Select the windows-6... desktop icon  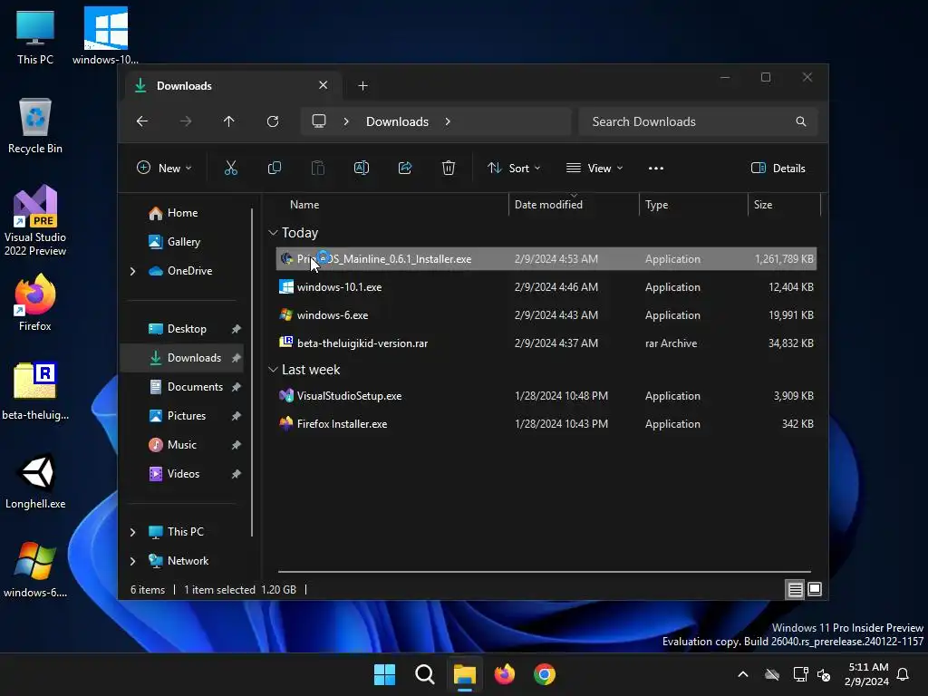click(35, 569)
